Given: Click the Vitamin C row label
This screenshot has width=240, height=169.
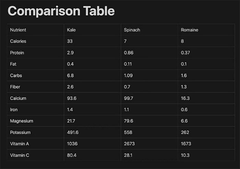Looking at the screenshot, I should coord(20,155).
